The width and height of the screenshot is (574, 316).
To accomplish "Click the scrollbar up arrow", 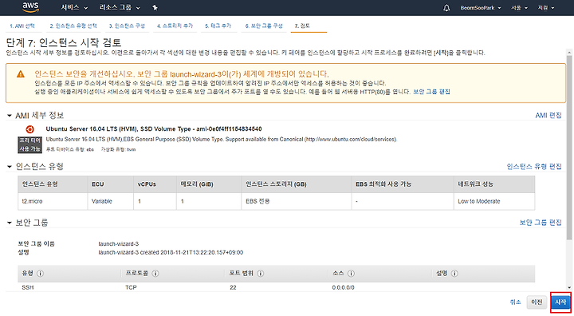I will (569, 52).
